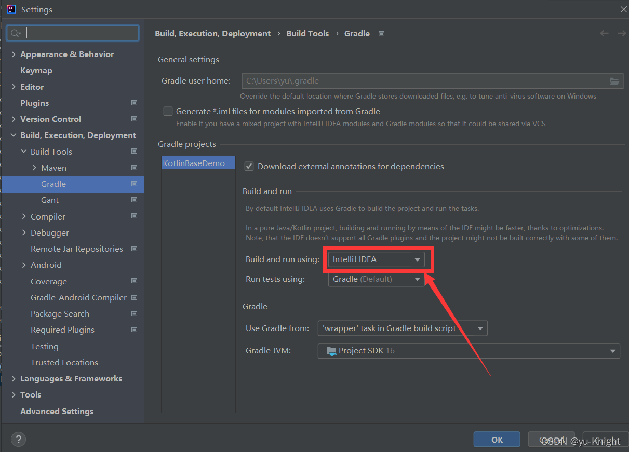Click project icon next to Version Control
Screen dimensions: 629x452
tap(135, 119)
